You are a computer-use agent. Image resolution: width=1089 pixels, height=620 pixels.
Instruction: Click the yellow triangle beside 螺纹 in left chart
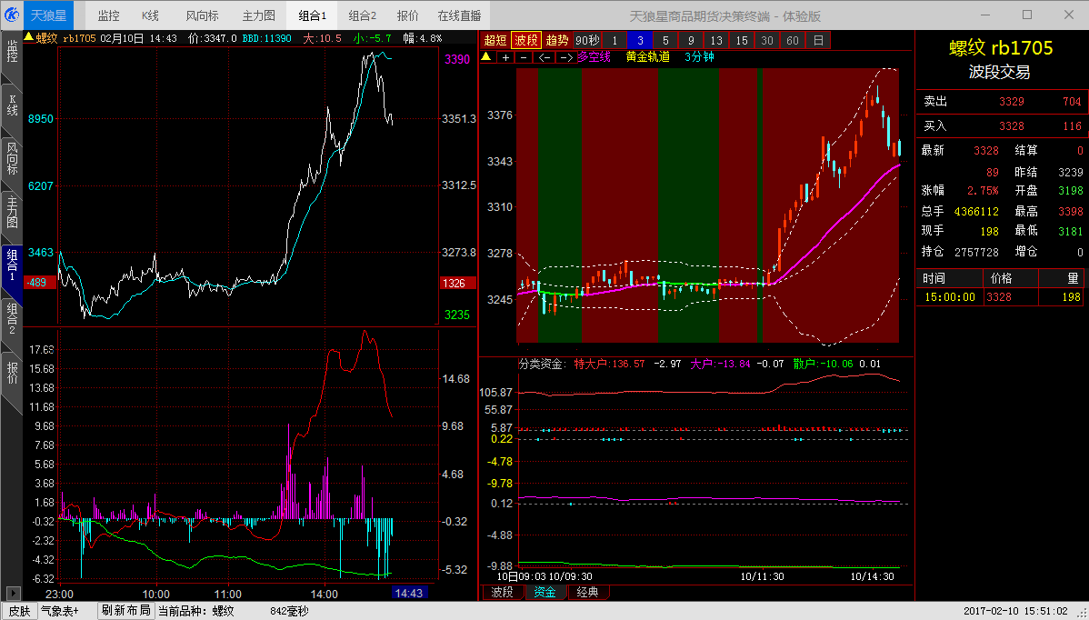point(28,38)
